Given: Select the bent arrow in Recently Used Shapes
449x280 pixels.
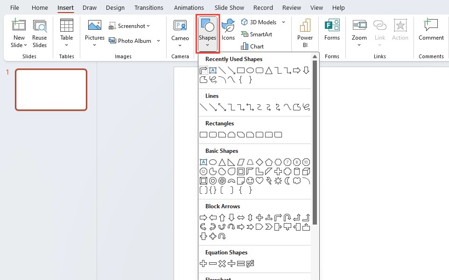Looking at the screenshot, I should pos(203,70).
